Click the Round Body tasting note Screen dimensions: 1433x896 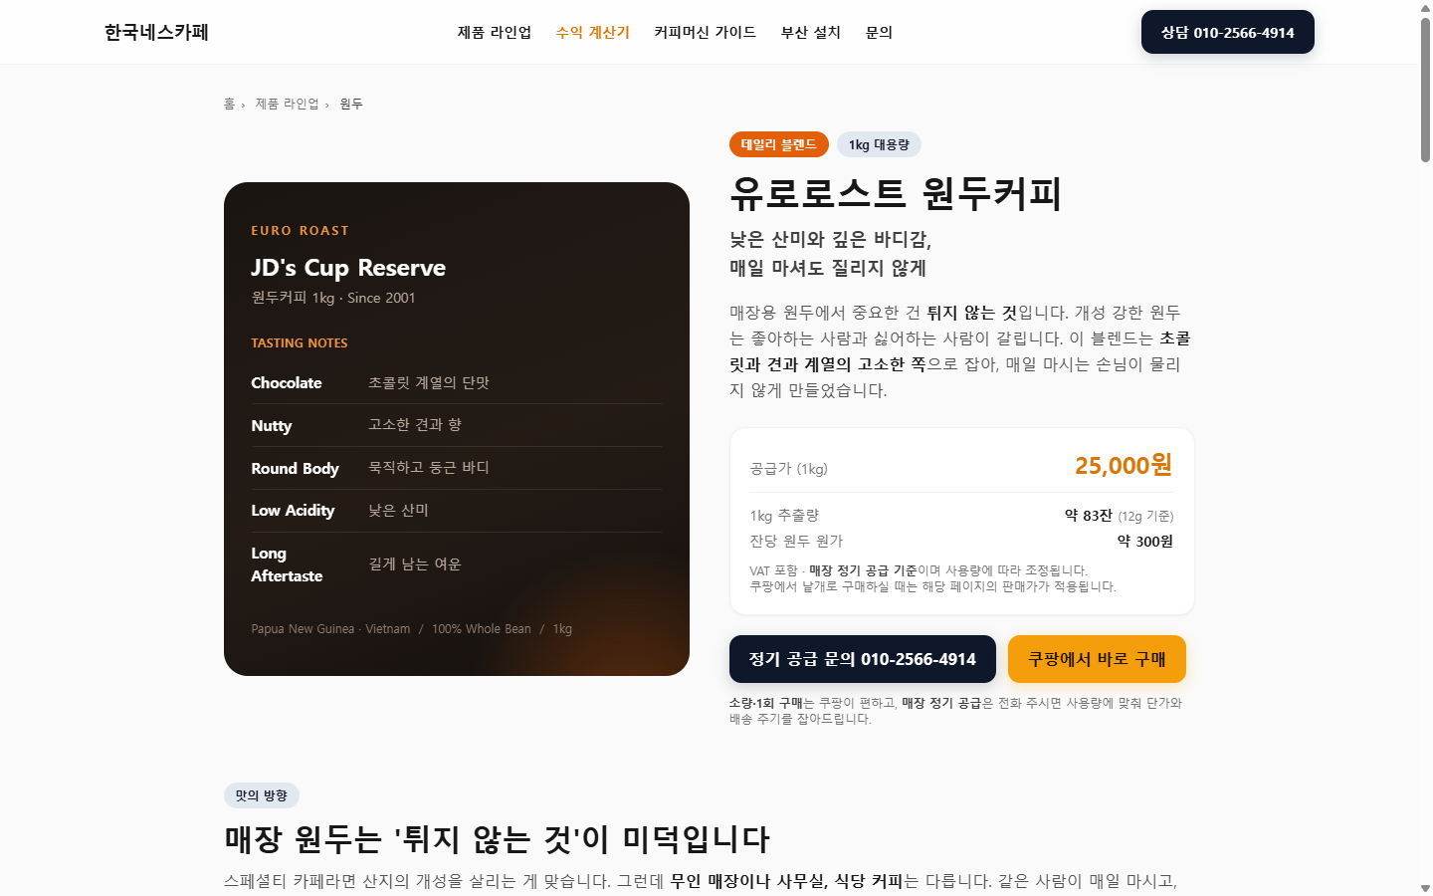(457, 468)
